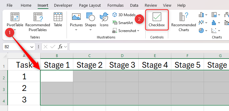Click the Cancel X in formula bar

click(x=45, y=47)
